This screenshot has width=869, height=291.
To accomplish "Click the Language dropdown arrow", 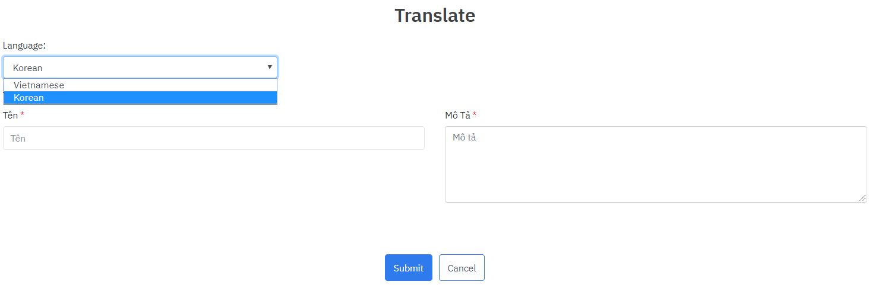I will [269, 68].
